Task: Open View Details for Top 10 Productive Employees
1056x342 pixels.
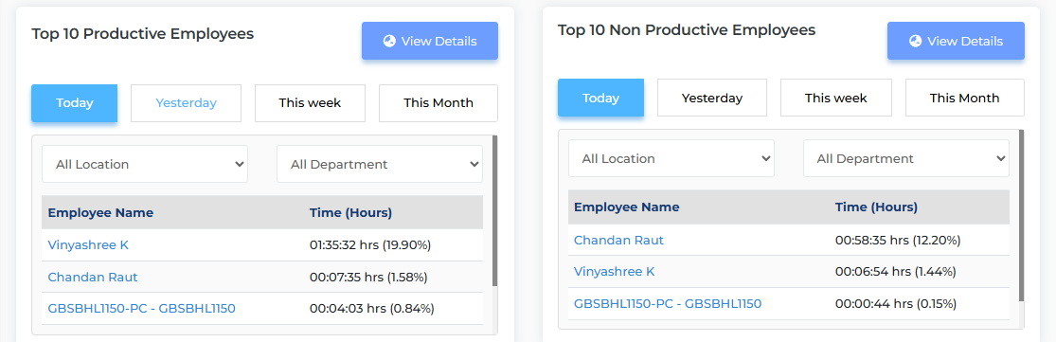Action: (430, 41)
